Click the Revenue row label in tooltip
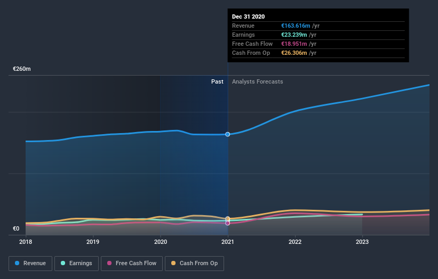This screenshot has height=279, width=438. coord(243,26)
